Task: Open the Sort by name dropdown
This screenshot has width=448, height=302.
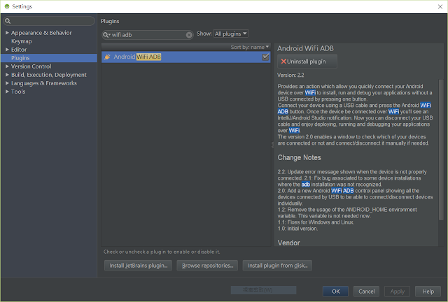Action: point(250,47)
